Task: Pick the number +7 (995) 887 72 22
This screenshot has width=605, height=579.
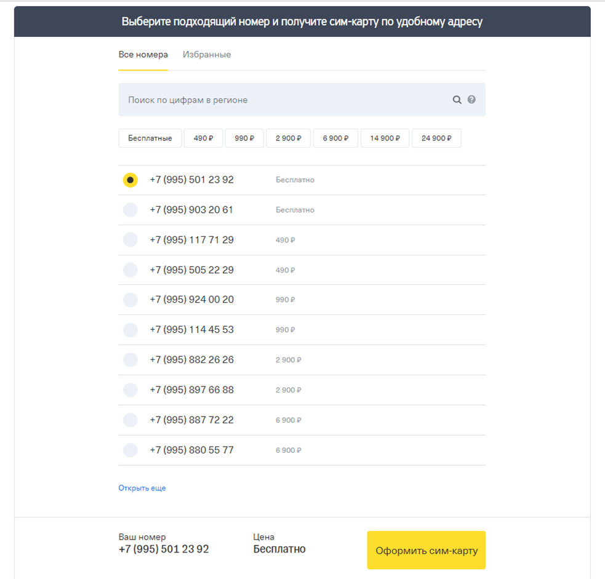Action: pos(130,420)
